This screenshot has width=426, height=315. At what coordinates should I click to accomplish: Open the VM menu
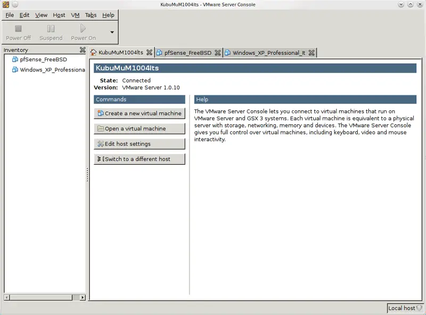tap(75, 15)
